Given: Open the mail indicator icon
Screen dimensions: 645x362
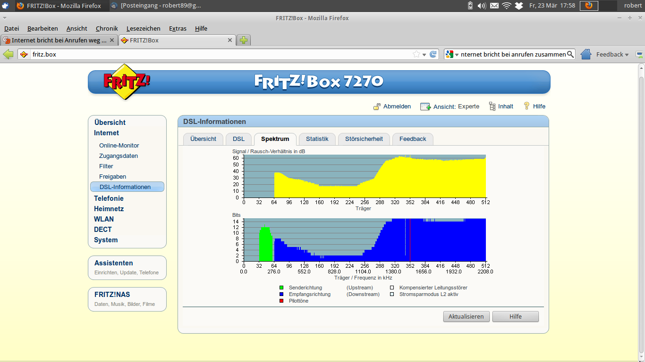Looking at the screenshot, I should point(494,6).
